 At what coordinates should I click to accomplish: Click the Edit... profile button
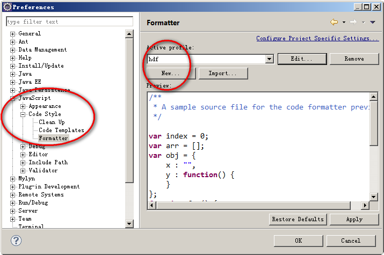click(x=301, y=59)
